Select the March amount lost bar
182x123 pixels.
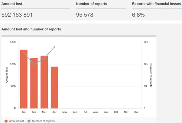point(44,82)
